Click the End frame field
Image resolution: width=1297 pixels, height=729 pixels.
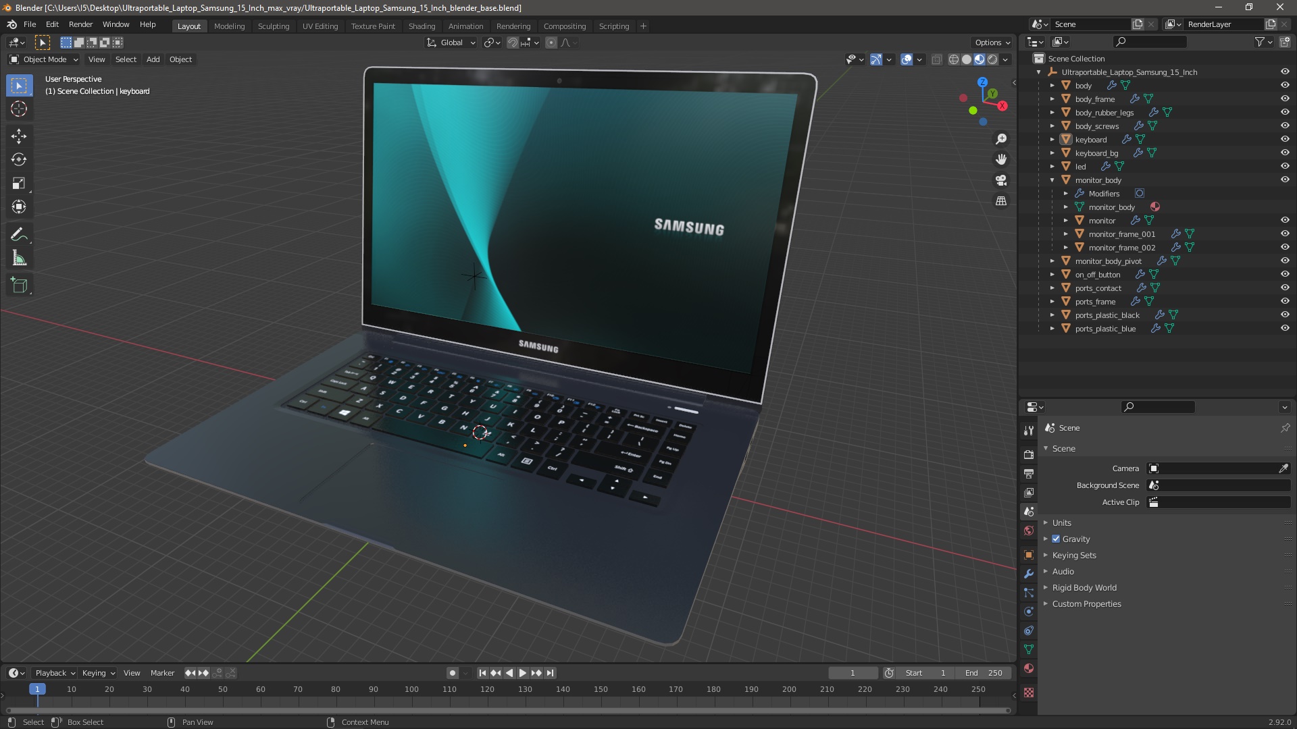984,673
